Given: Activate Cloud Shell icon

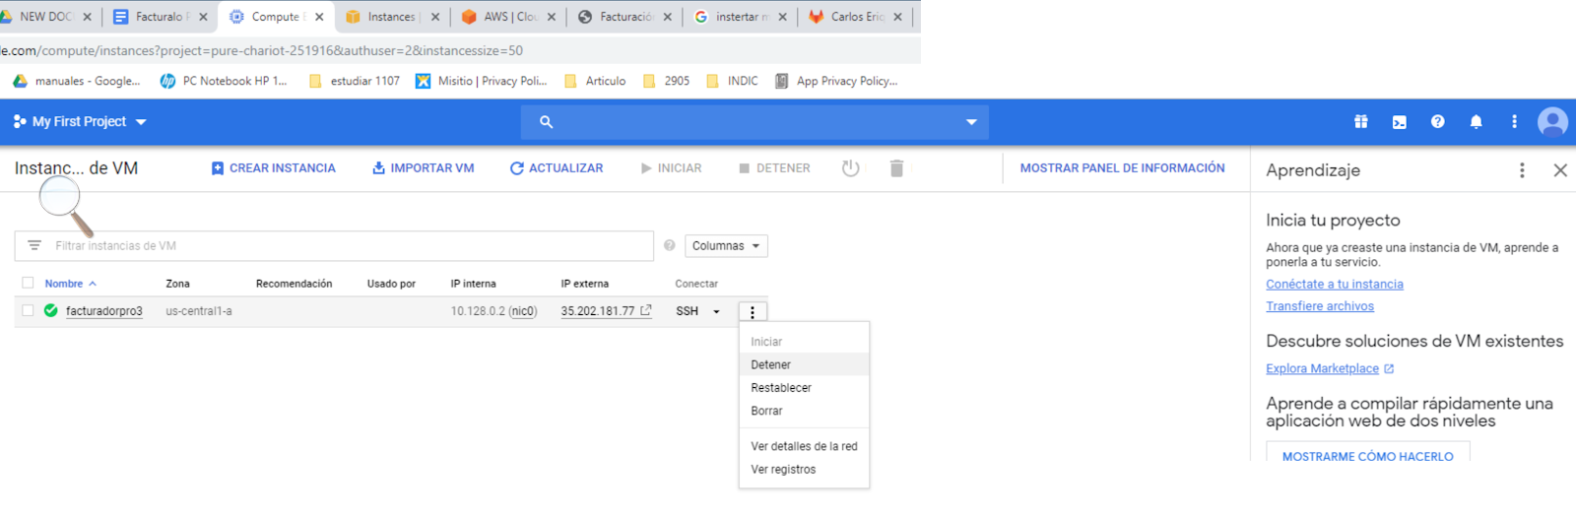Looking at the screenshot, I should pyautogui.click(x=1399, y=122).
